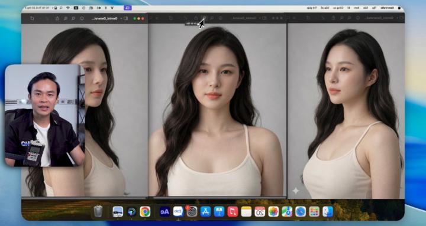This screenshot has width=426, height=226.
Task: Click zoom out icon in sparkle-watermarked portrait window
Action: tap(349, 18)
